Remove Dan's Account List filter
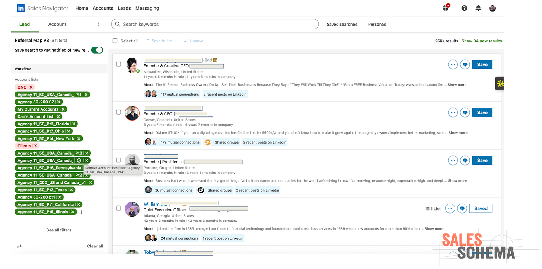The height and width of the screenshot is (269, 542). tap(58, 116)
